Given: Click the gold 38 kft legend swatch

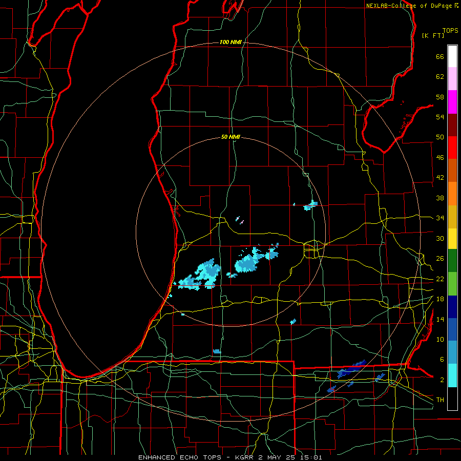Looking at the screenshot, I should point(452,217).
